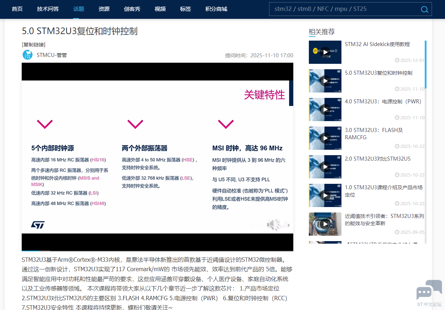Image resolution: width=445 pixels, height=310 pixels.
Task: Play the STM32 AI Sidekick video thumbnail
Action: click(x=325, y=52)
